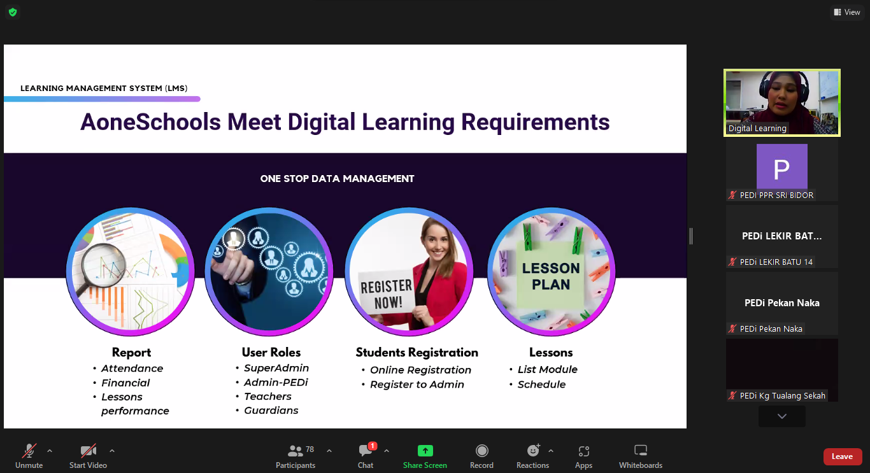Image resolution: width=870 pixels, height=473 pixels.
Task: Select PEDi PPR SRI BIDOR participant tile
Action: coord(782,170)
